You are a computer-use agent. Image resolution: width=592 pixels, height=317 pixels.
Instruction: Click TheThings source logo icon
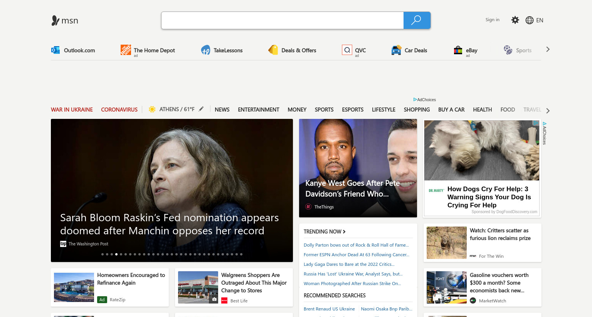tap(308, 207)
